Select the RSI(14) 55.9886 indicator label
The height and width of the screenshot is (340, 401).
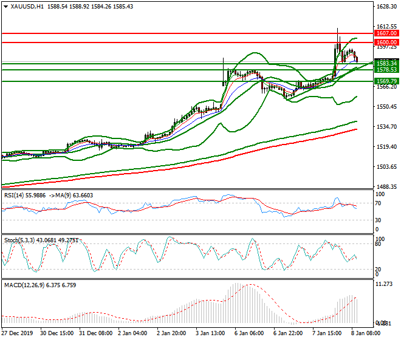point(25,195)
